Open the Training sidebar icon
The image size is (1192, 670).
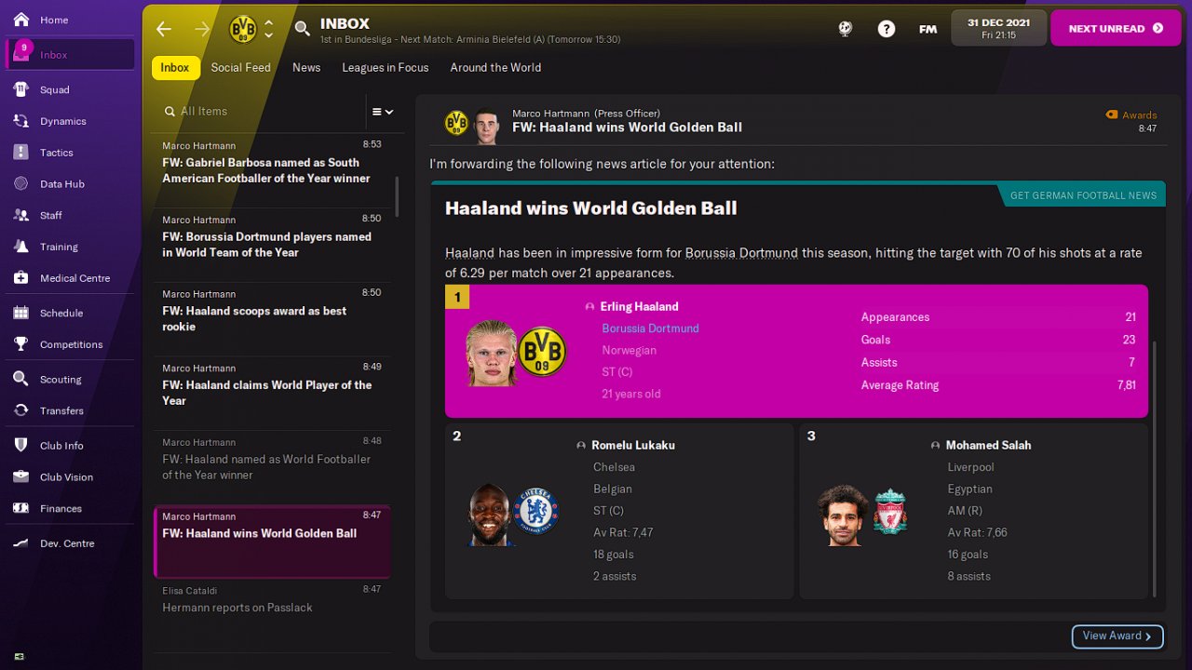point(20,247)
